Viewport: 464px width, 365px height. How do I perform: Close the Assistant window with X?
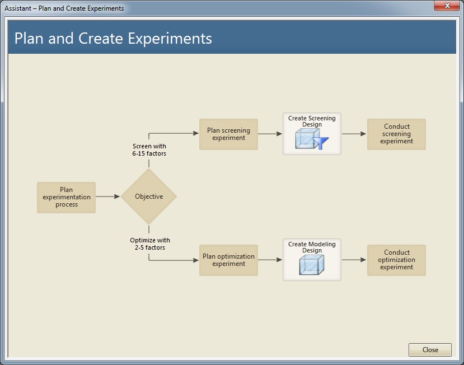click(447, 6)
